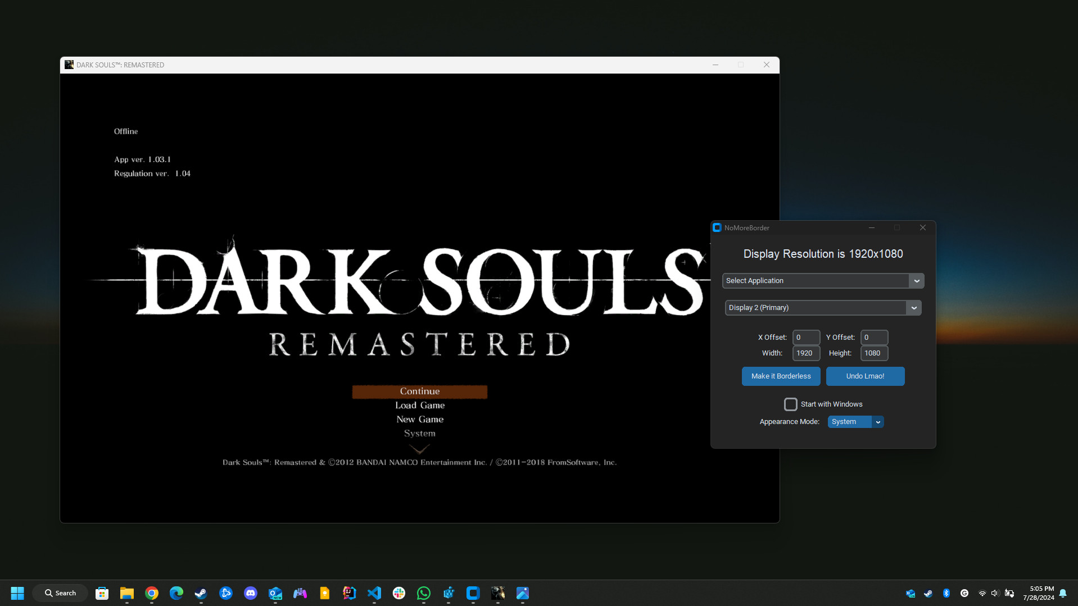Select Continue in the Dark Souls menu
Viewport: 1078px width, 606px height.
click(x=419, y=391)
